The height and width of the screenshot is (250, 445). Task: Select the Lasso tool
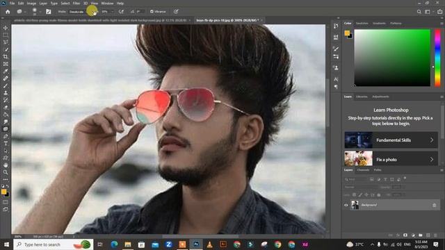tap(6, 42)
